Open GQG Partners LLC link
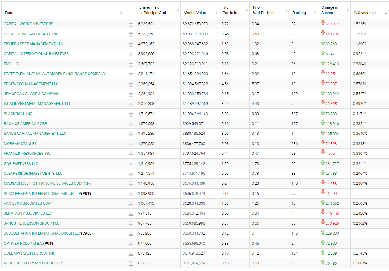This screenshot has width=389, height=271. 21,164
